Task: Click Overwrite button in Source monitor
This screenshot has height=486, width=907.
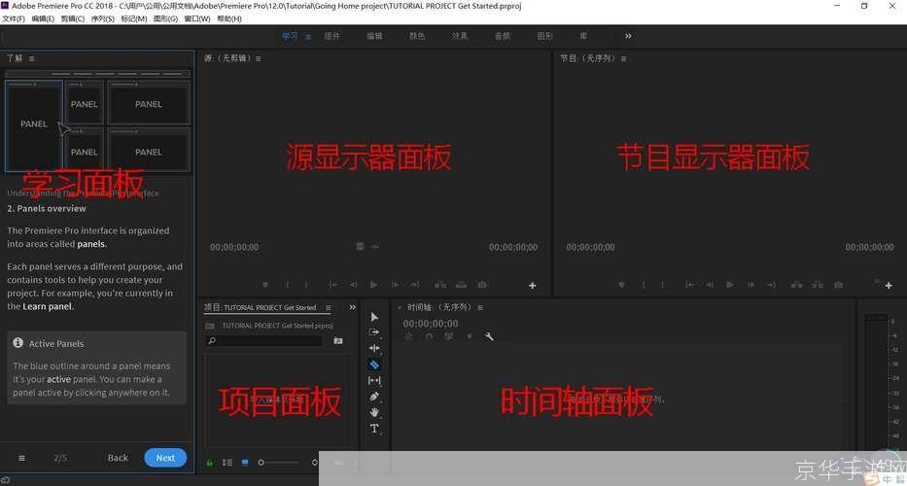Action: (x=461, y=285)
